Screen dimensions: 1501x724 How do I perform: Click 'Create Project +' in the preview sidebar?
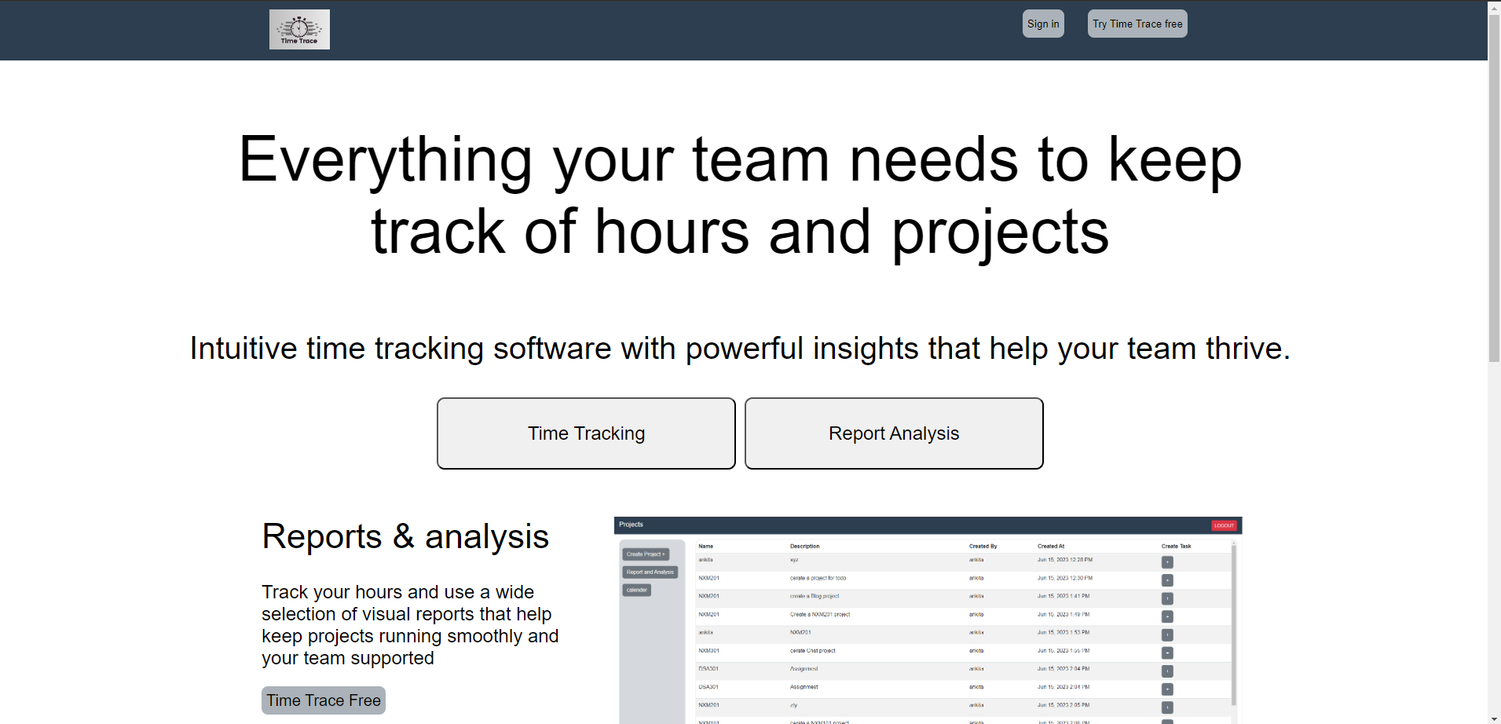pyautogui.click(x=645, y=554)
